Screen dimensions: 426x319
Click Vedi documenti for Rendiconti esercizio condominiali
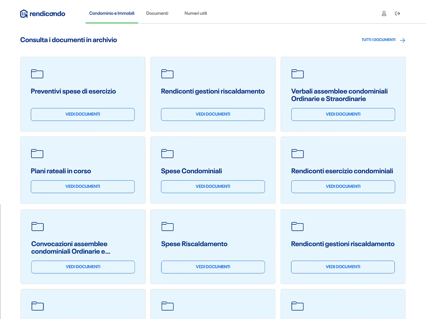(x=343, y=187)
